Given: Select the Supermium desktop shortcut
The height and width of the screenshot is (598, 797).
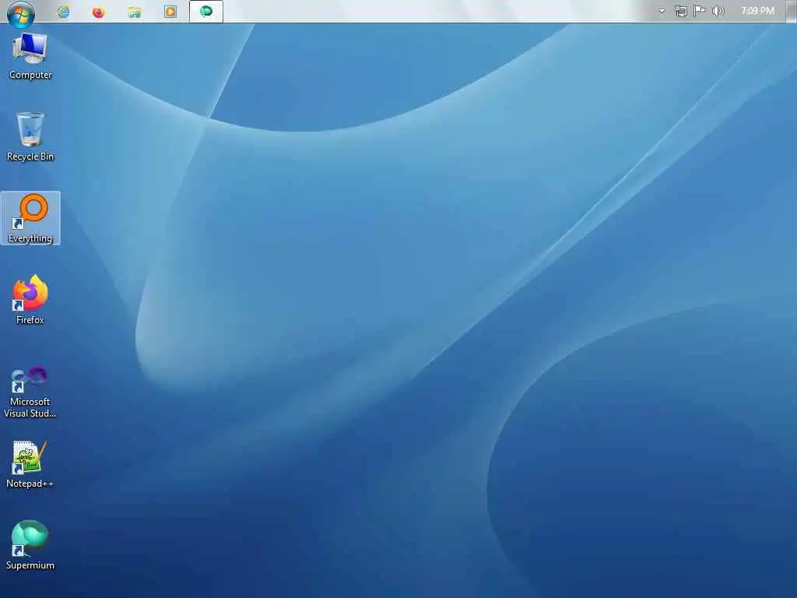Looking at the screenshot, I should pos(30,545).
